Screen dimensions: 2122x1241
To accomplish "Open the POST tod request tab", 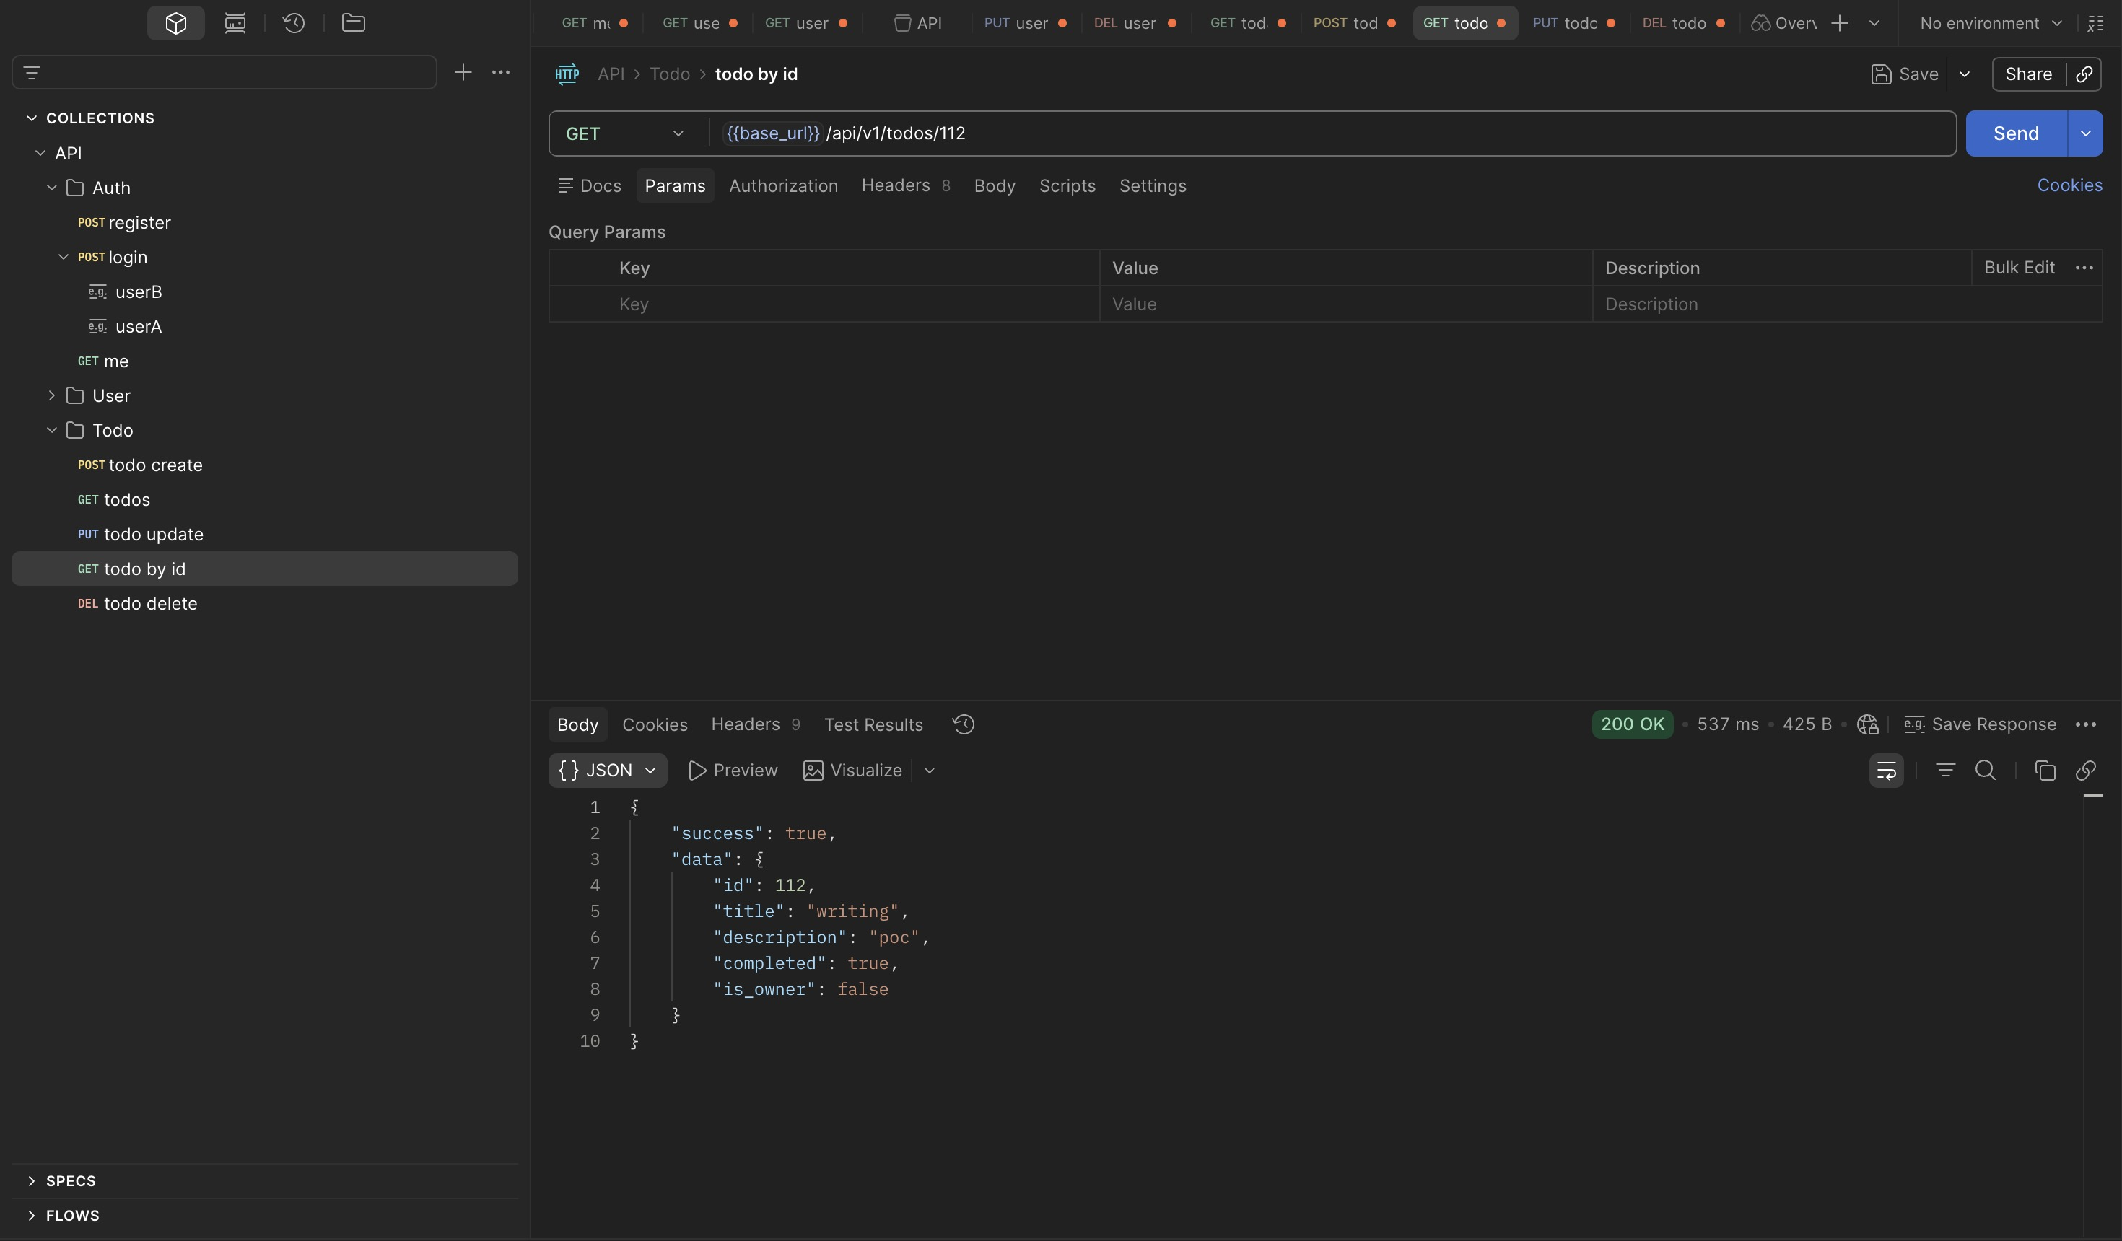I will pyautogui.click(x=1354, y=24).
